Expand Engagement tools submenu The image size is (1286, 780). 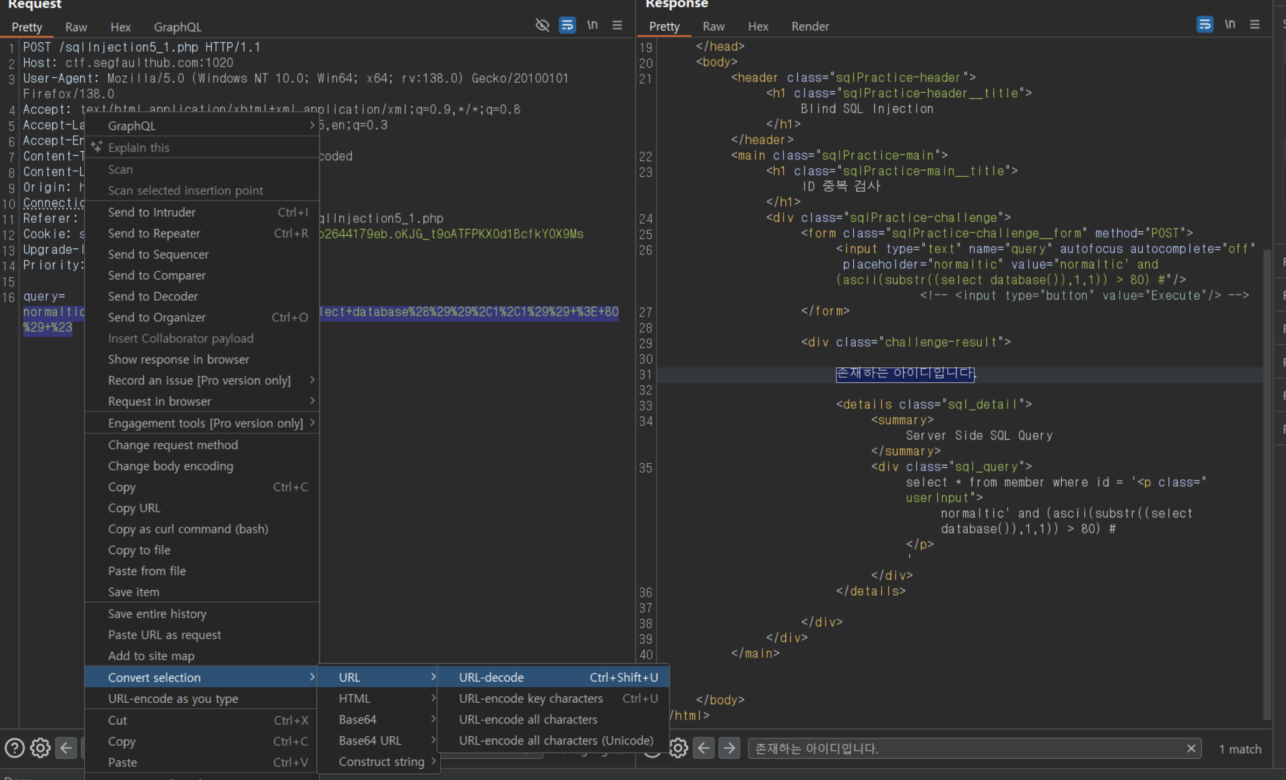tap(202, 423)
